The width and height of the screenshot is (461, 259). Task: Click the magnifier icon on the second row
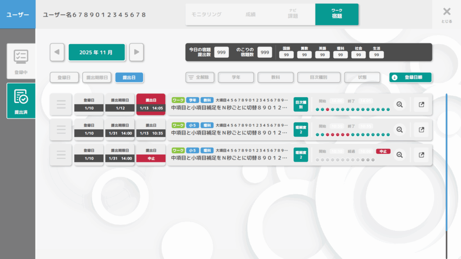coord(399,129)
